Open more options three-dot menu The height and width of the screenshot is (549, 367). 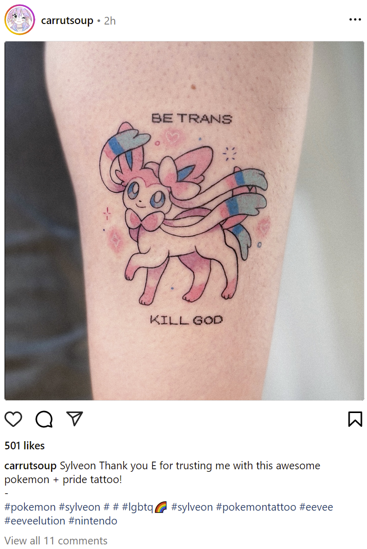point(355,19)
